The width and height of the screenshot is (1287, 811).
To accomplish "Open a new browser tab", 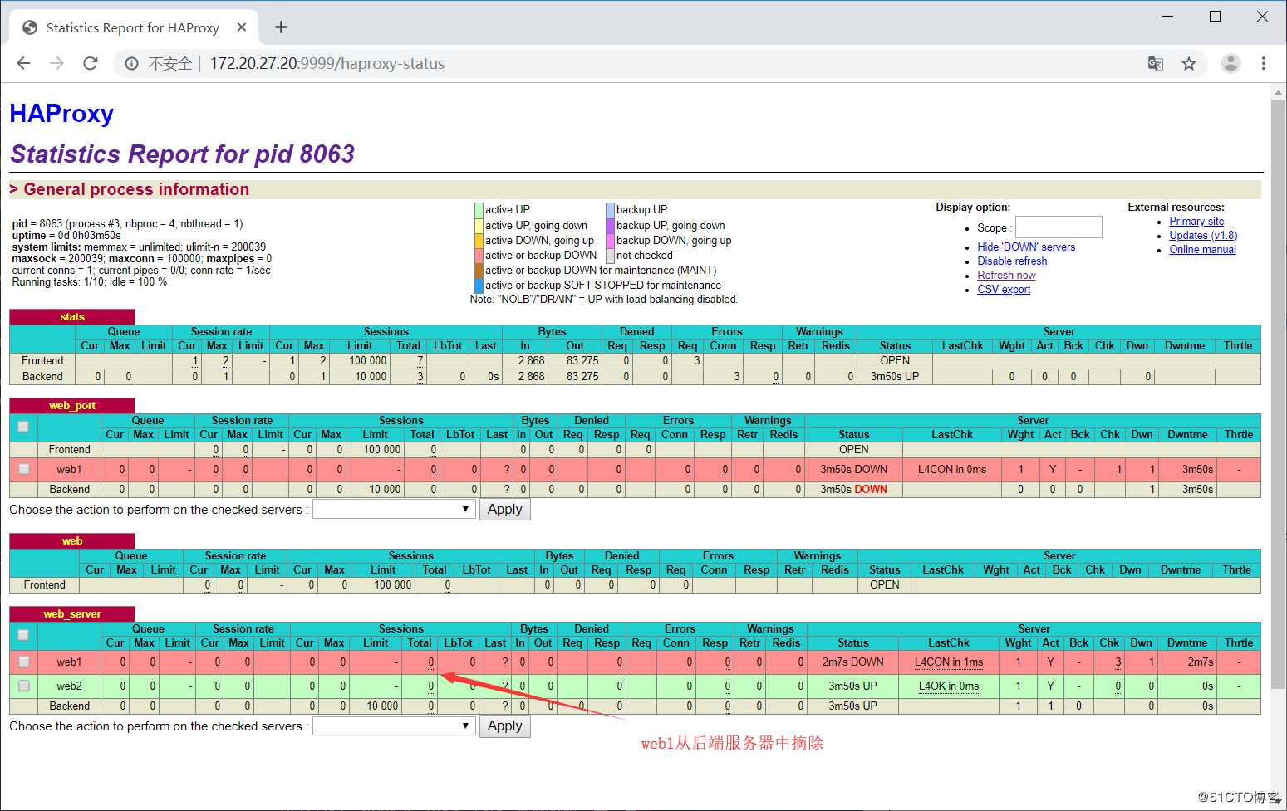I will pyautogui.click(x=281, y=27).
